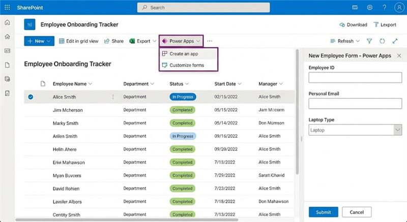Open Alice Smith row more actions dots
Viewport: 407px width, 222px height.
tap(113, 97)
